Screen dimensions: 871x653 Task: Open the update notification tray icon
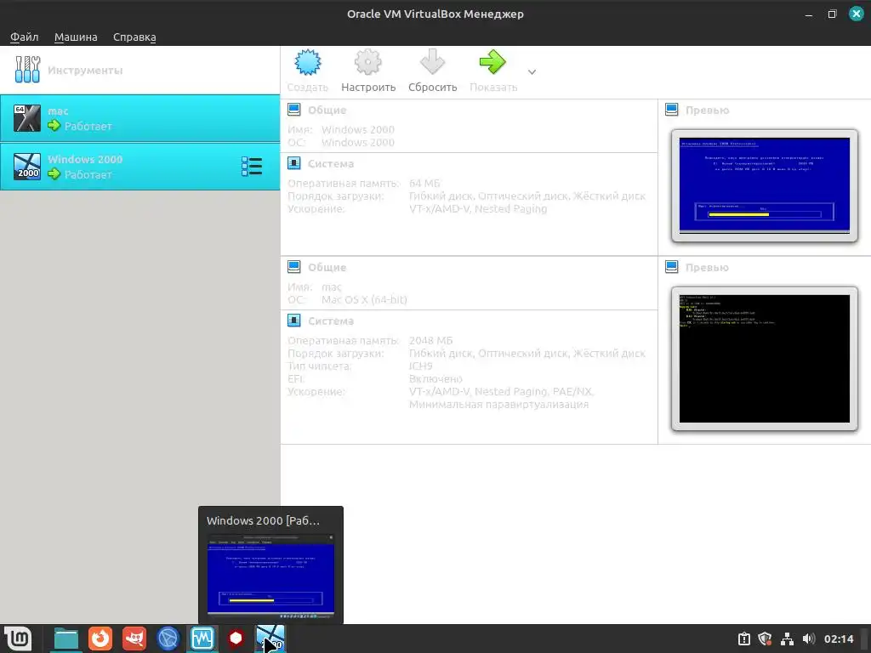coord(744,639)
